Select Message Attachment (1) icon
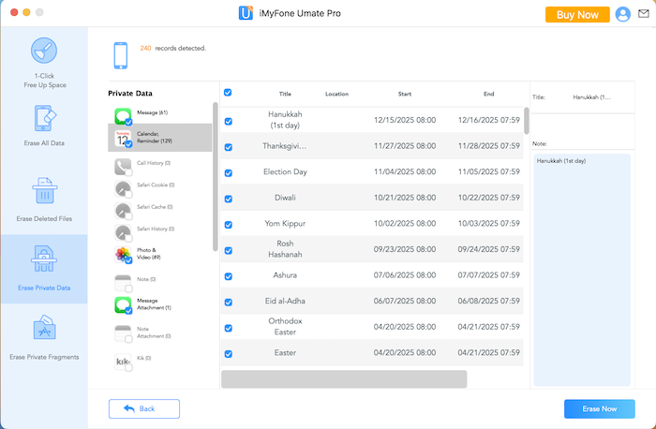This screenshot has height=429, width=656. pyautogui.click(x=123, y=305)
